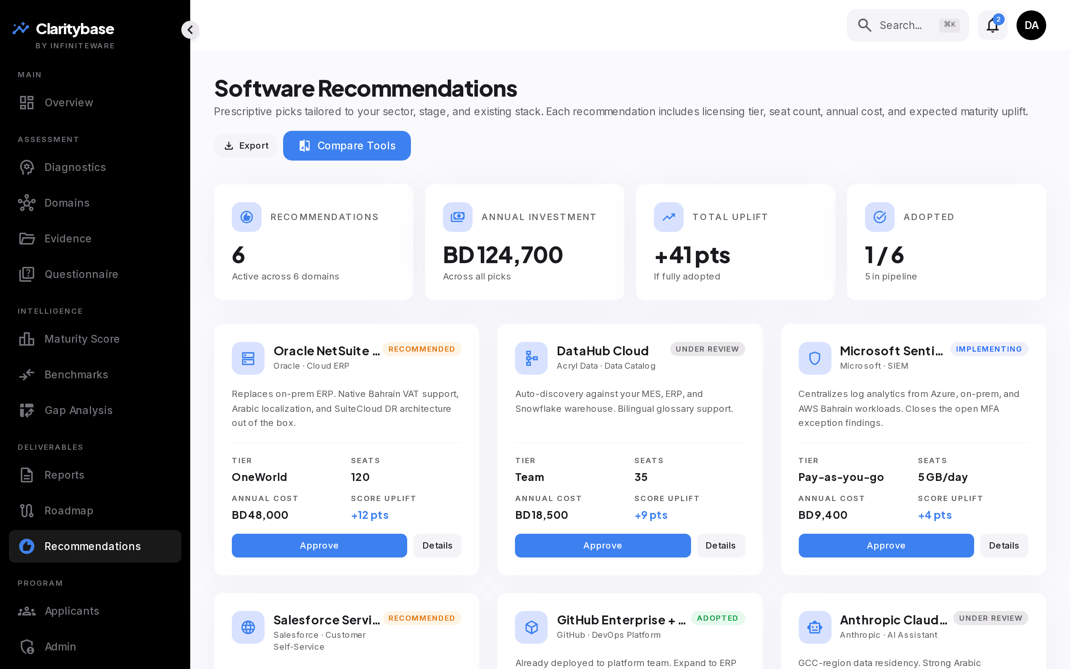Click the Recommendations stat card icon
The height and width of the screenshot is (669, 1070).
(x=247, y=217)
